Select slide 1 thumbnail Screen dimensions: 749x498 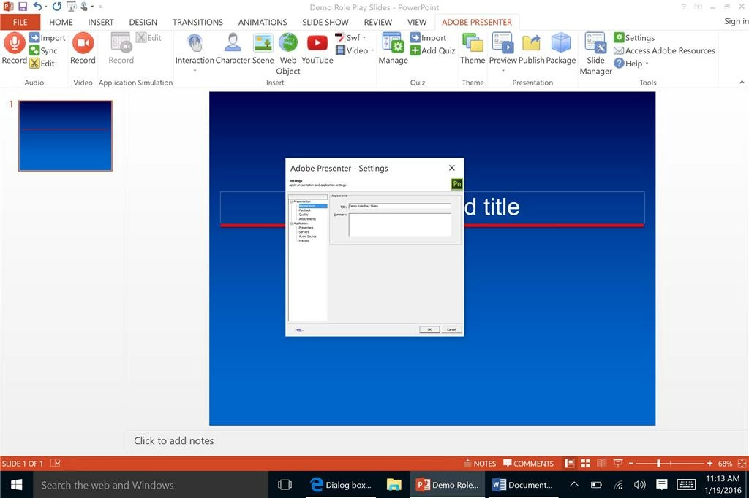coord(65,136)
